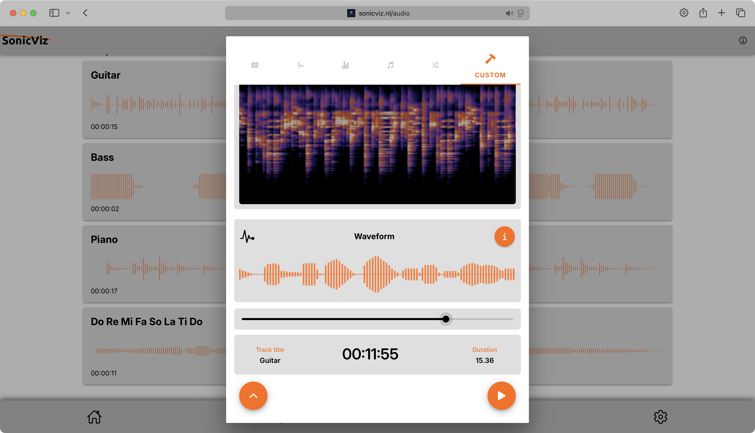Switch to the spectrogram tab icon
The height and width of the screenshot is (433, 755).
click(255, 65)
